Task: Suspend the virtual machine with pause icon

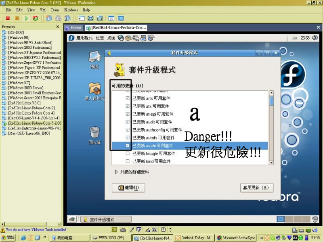Action: pyautogui.click(x=17, y=18)
